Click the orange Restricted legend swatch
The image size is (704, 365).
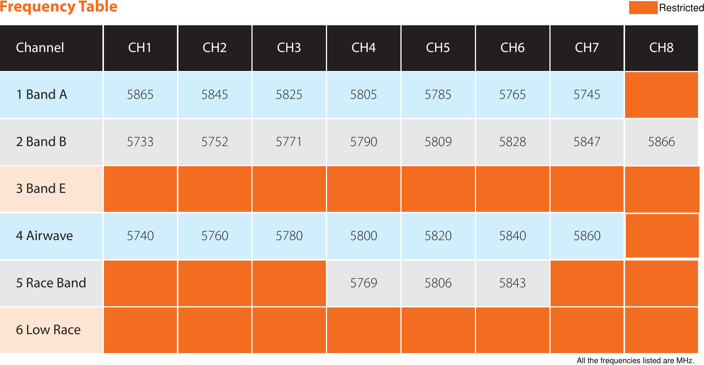point(643,7)
